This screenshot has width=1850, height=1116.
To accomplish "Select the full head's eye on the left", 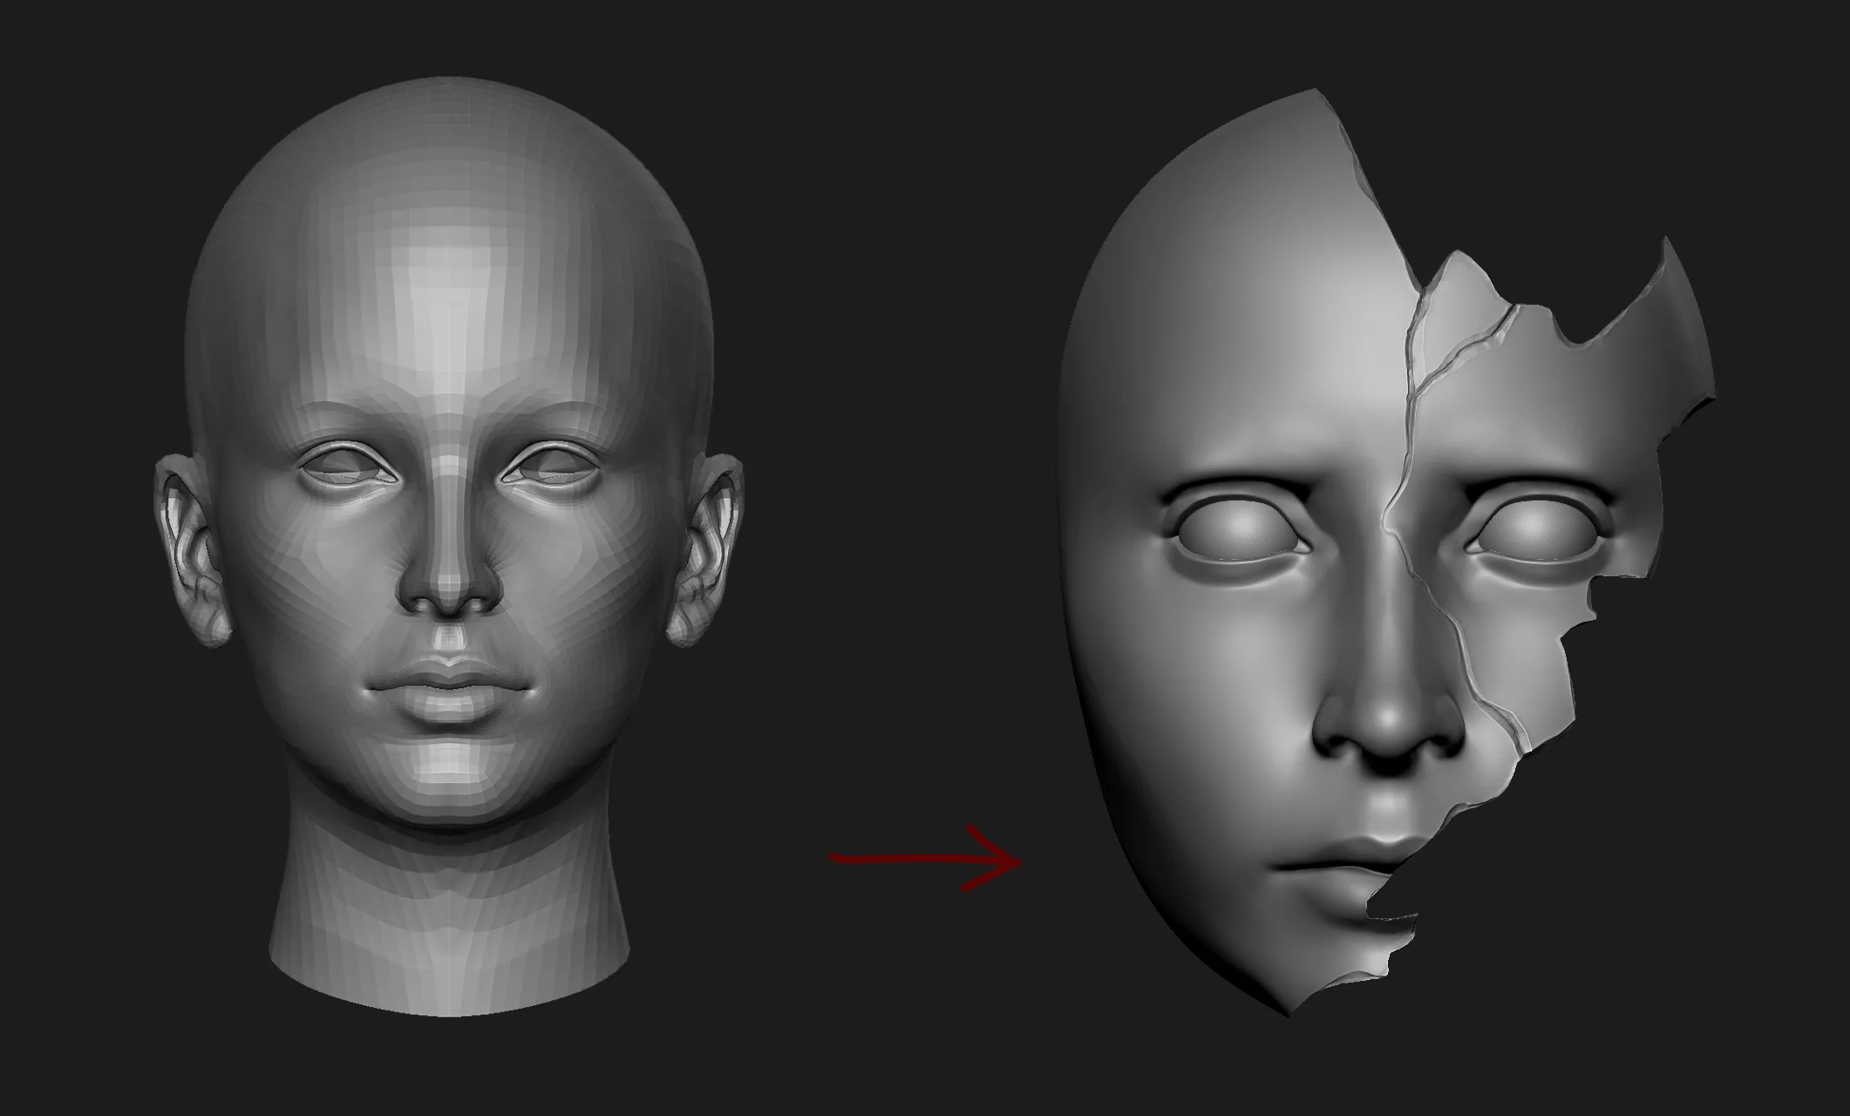I will 347,471.
